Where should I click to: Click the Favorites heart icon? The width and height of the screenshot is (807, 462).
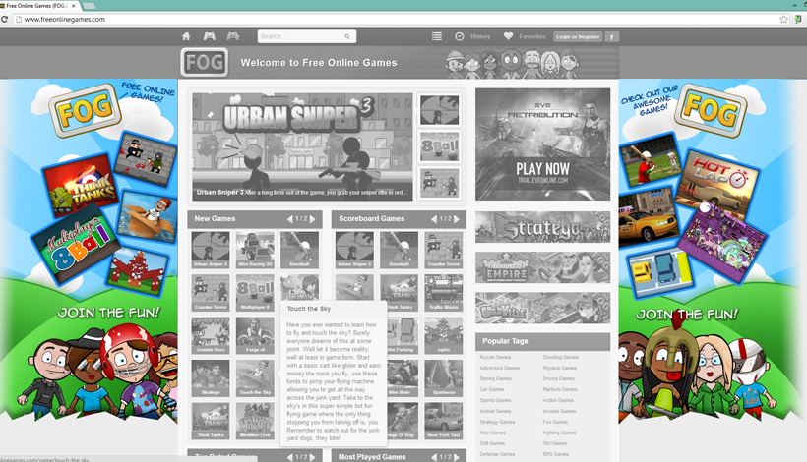point(508,36)
